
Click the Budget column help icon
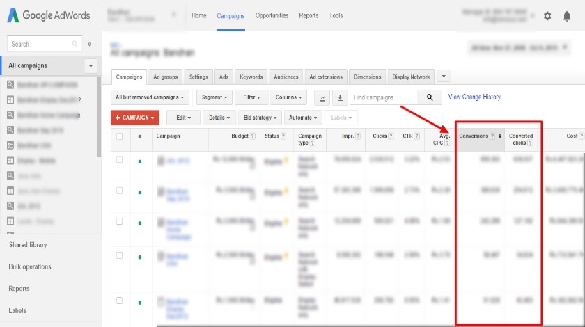(x=253, y=136)
